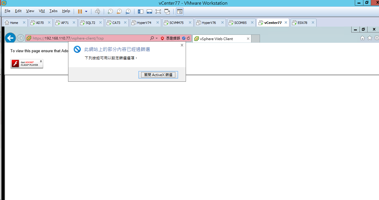Image resolution: width=379 pixels, height=200 pixels.
Task: Open the VM menu
Action: tap(42, 11)
